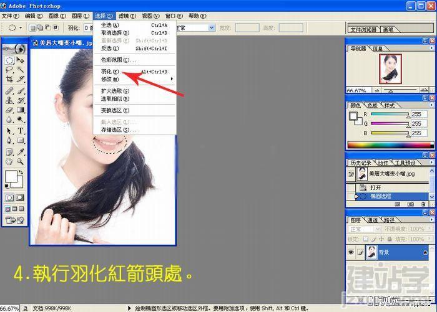Select Full Screen with Menu Bar mode

(14, 209)
